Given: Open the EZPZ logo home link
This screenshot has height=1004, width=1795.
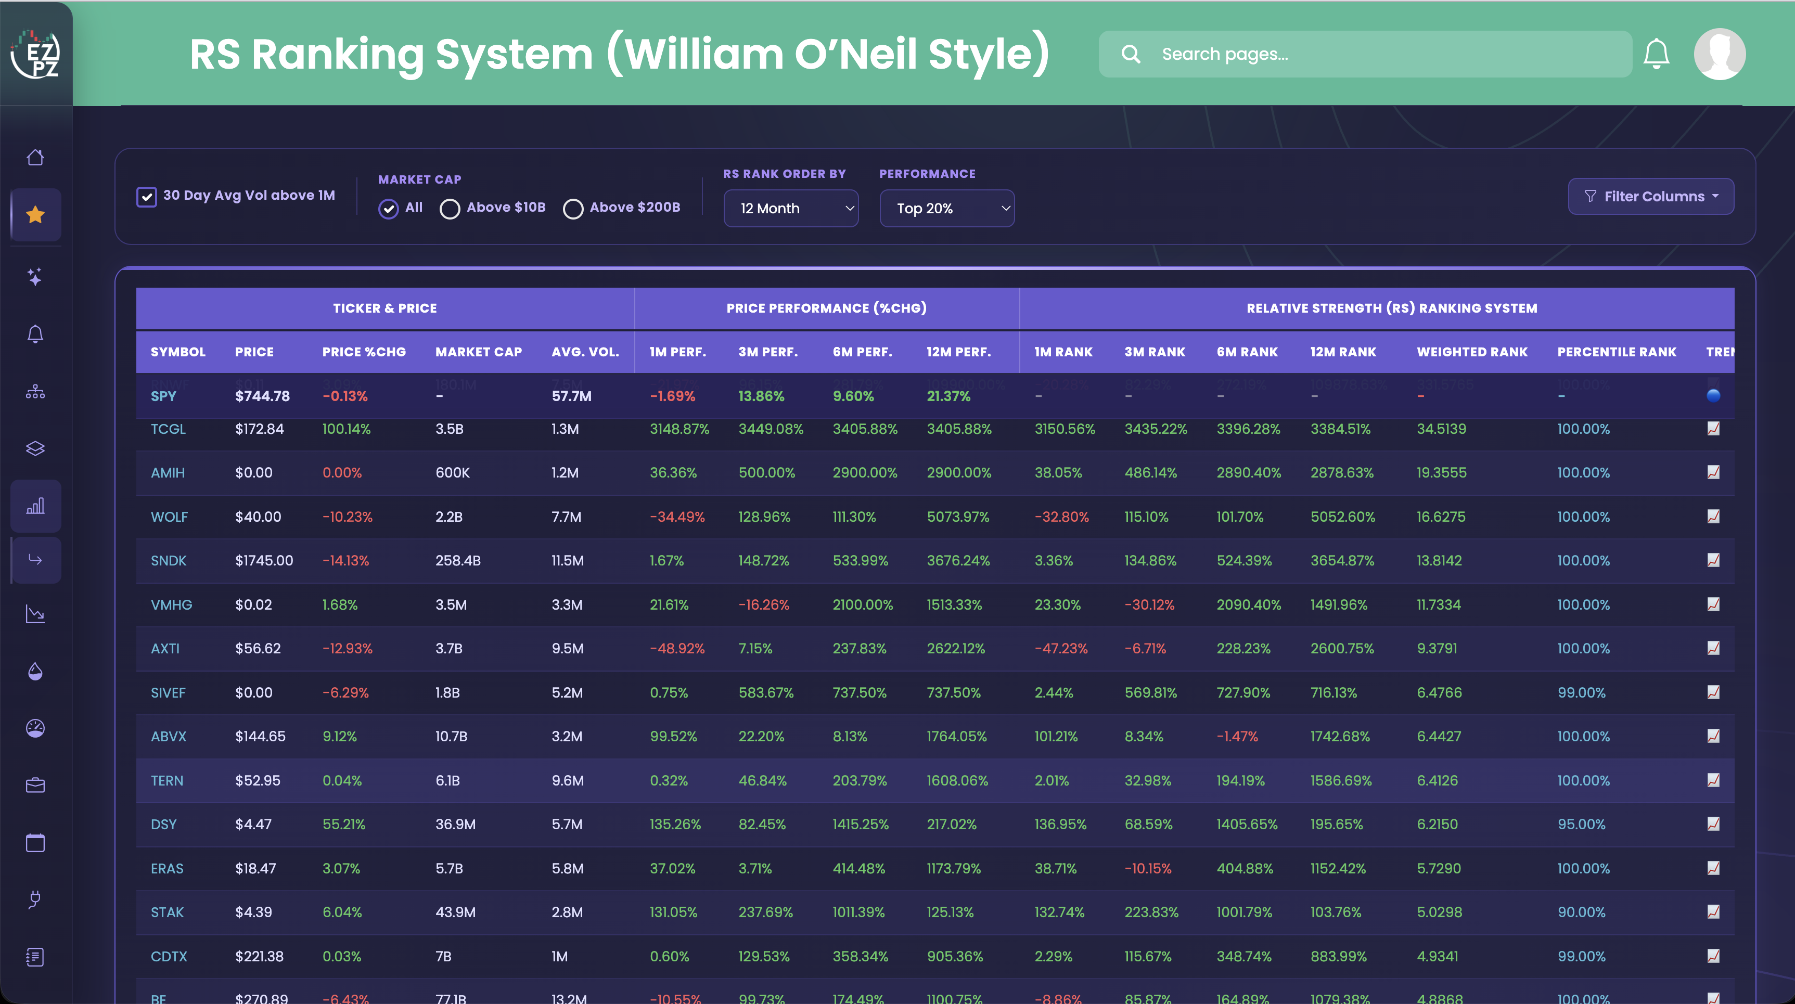Looking at the screenshot, I should 35,54.
